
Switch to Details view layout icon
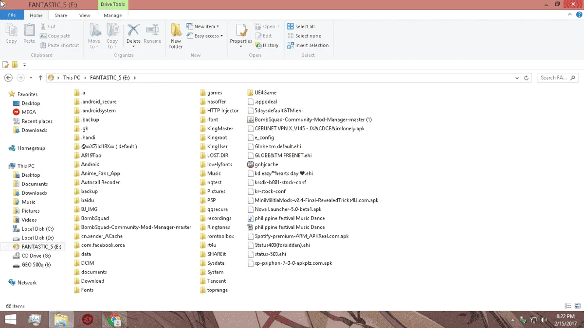568,306
